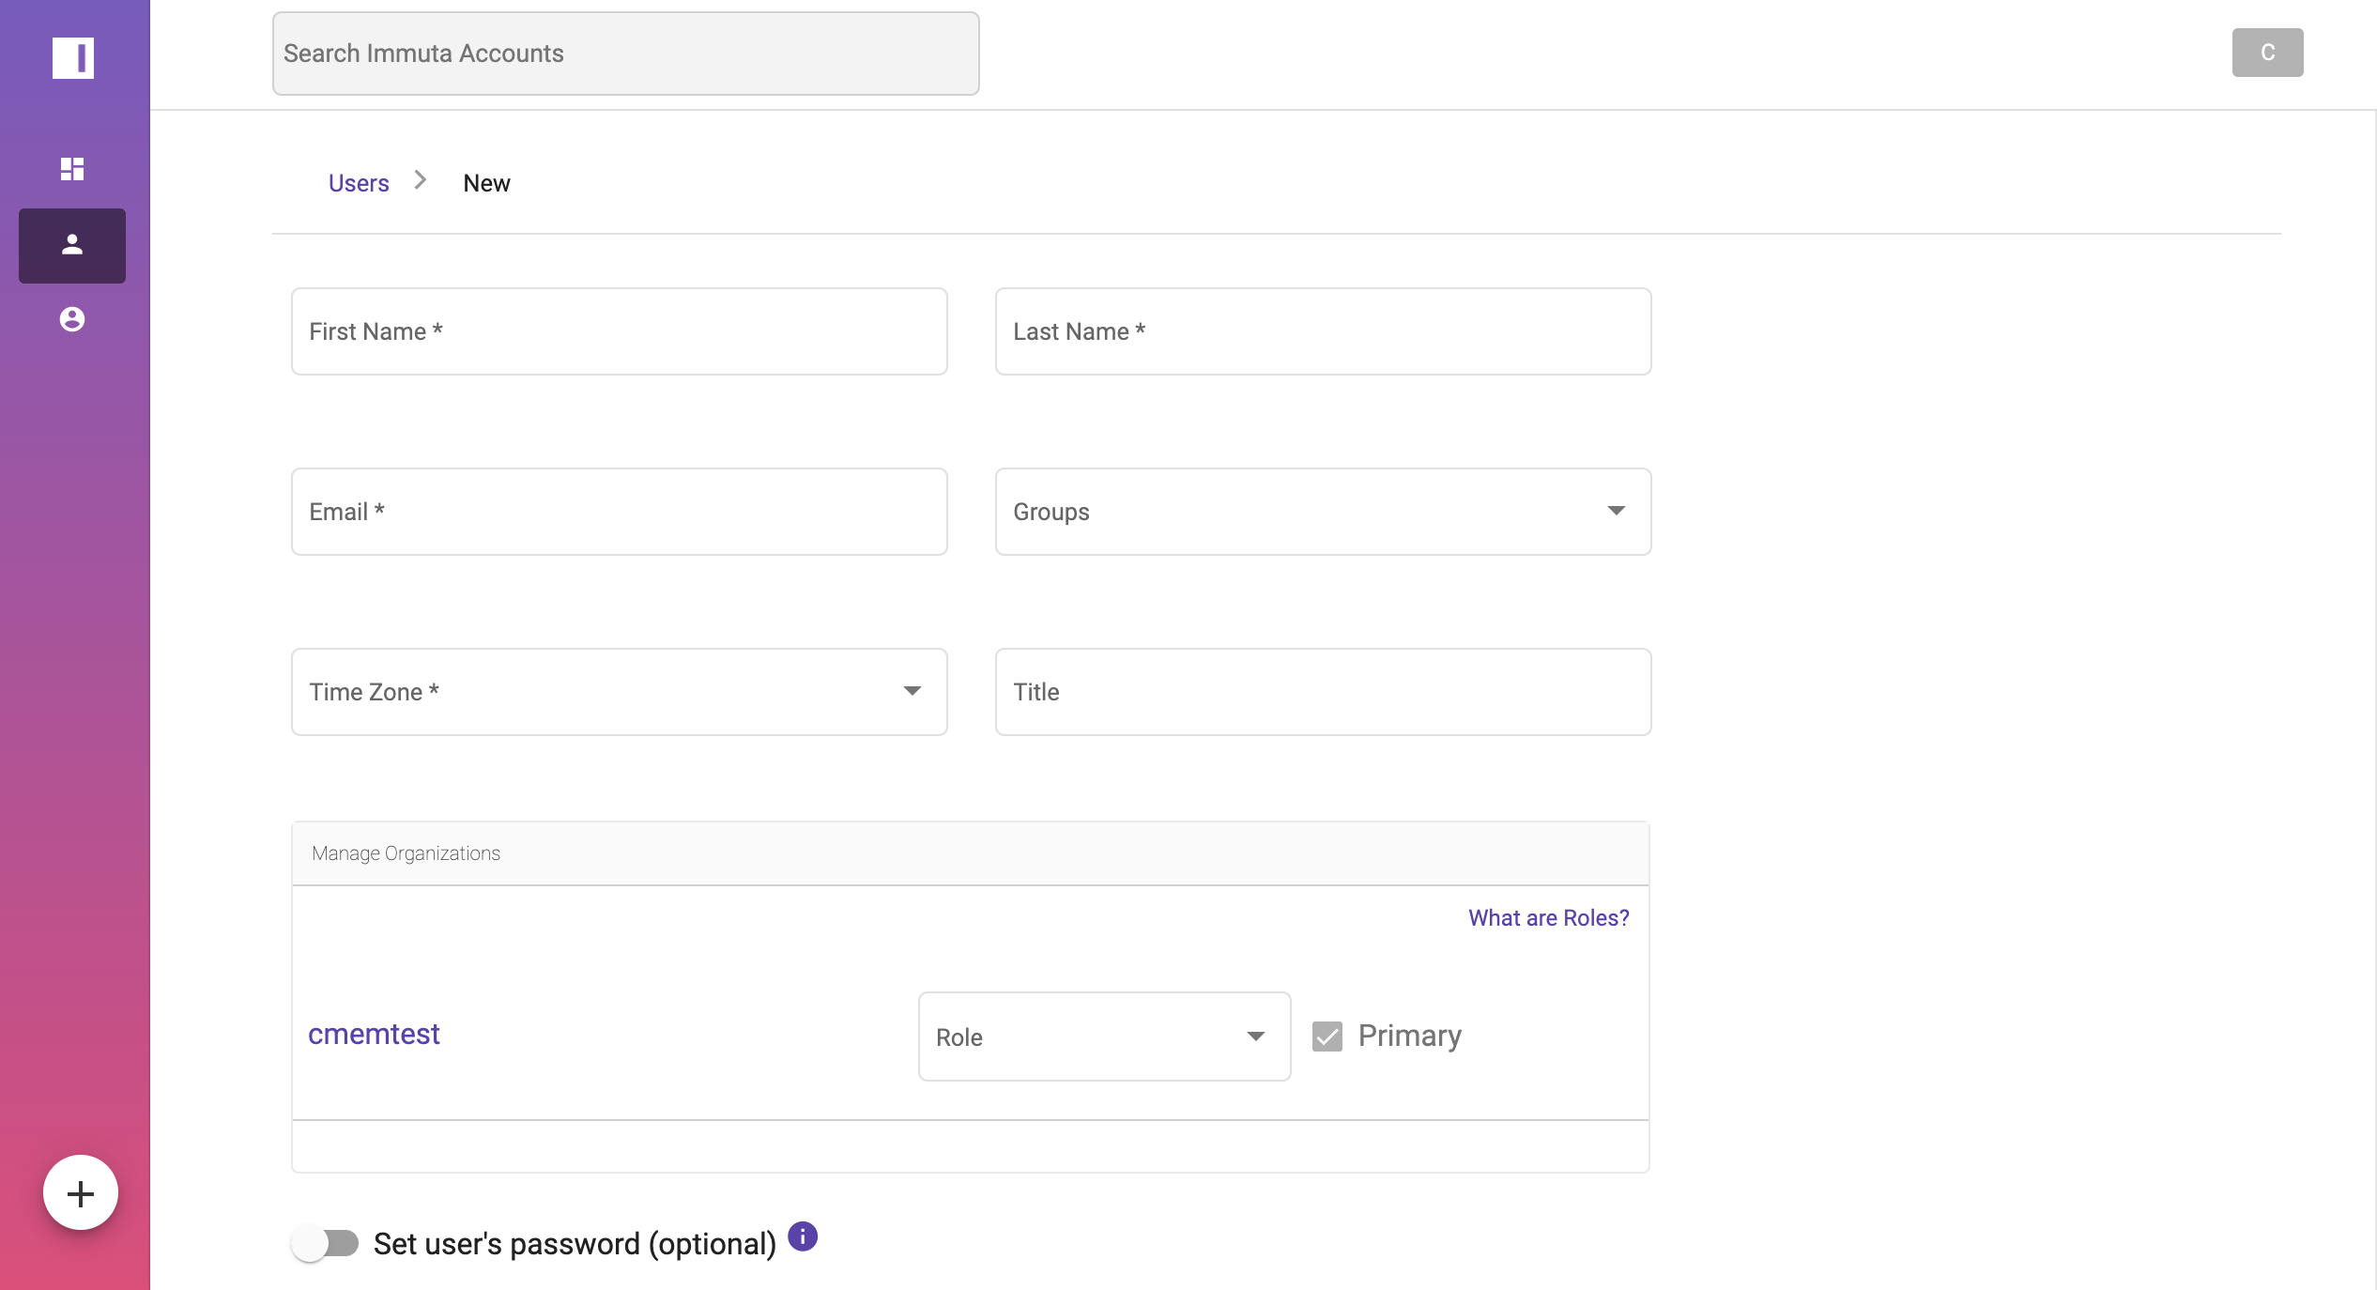This screenshot has width=2377, height=1290.
Task: Expand the Groups dropdown
Action: click(1323, 512)
